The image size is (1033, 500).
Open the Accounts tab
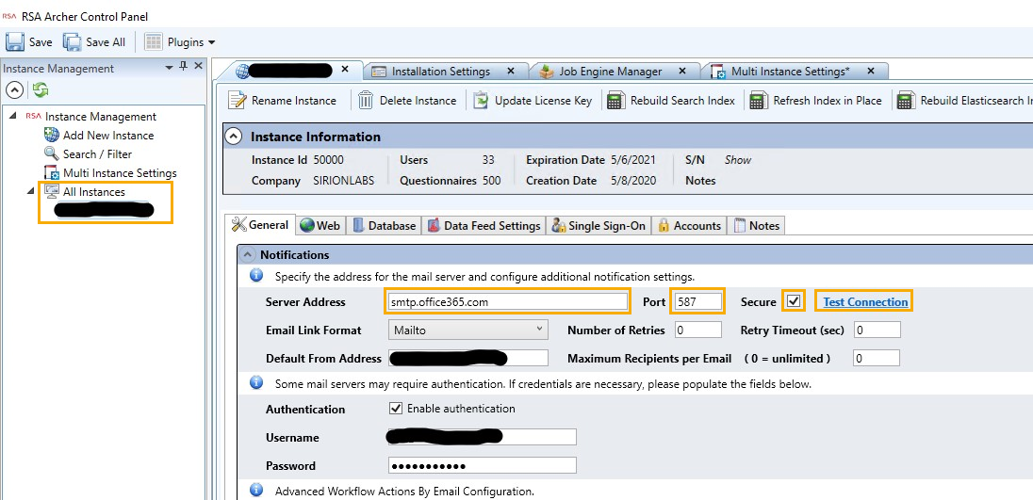(689, 226)
